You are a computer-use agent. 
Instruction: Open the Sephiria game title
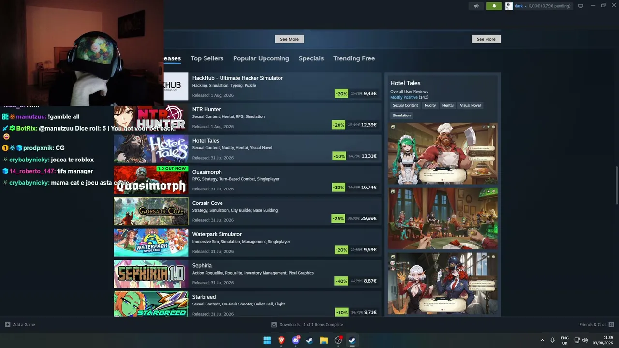click(x=202, y=265)
